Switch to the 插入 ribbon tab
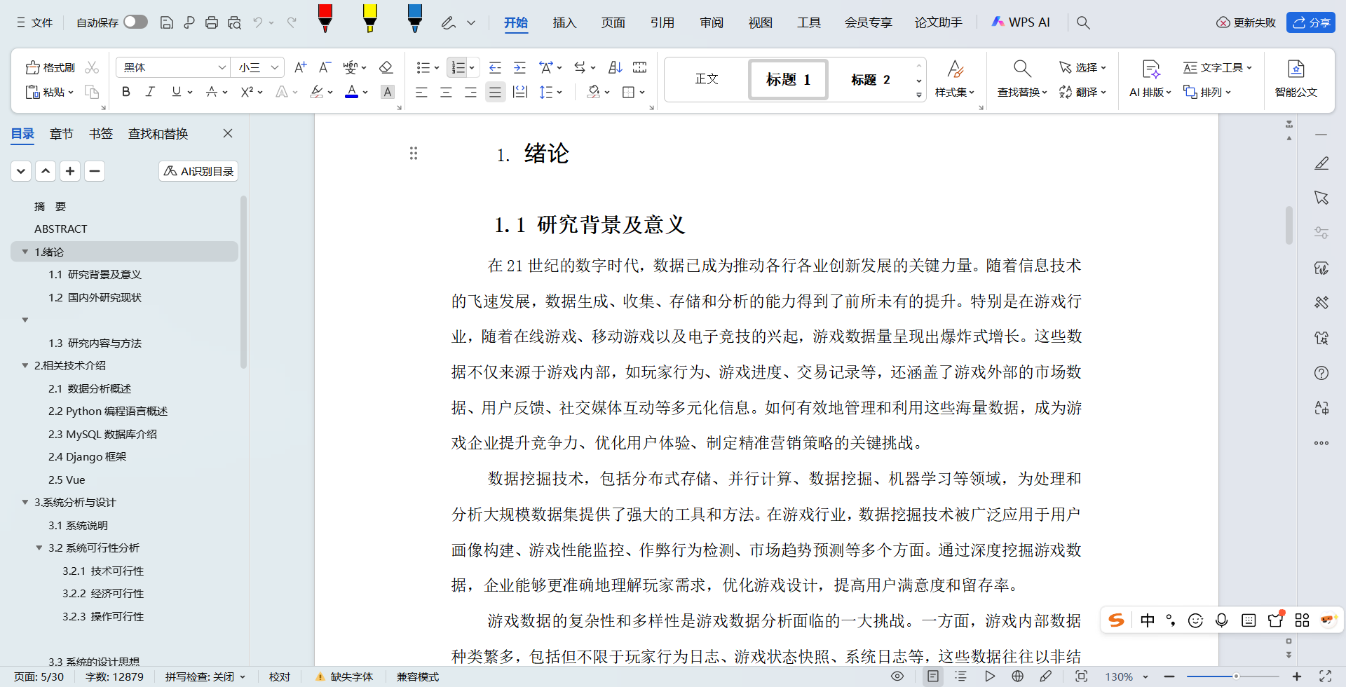Screen dimensions: 1346x687 pos(564,22)
